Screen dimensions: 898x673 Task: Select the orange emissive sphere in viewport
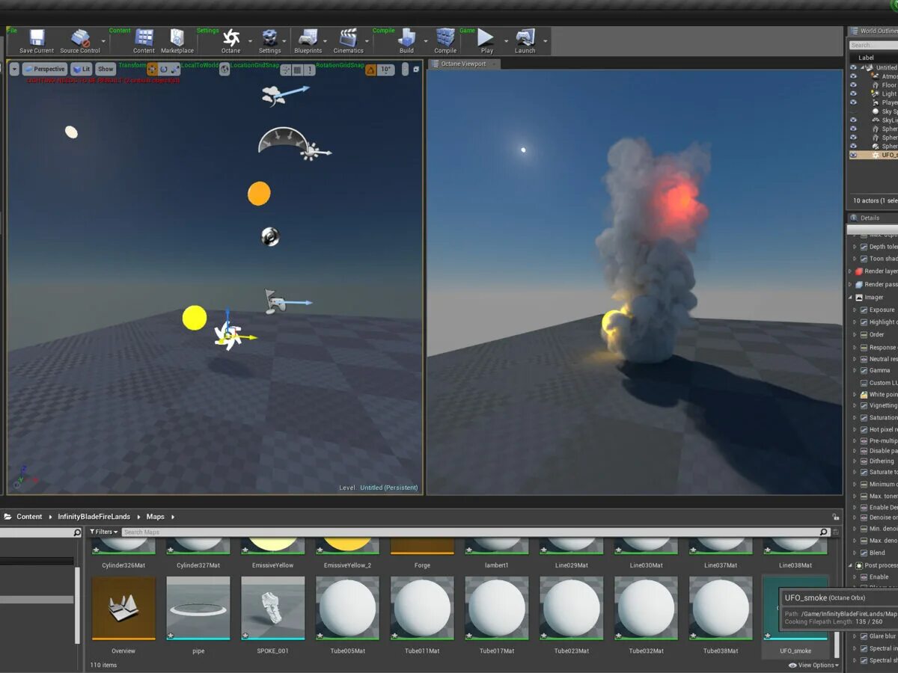pos(259,194)
